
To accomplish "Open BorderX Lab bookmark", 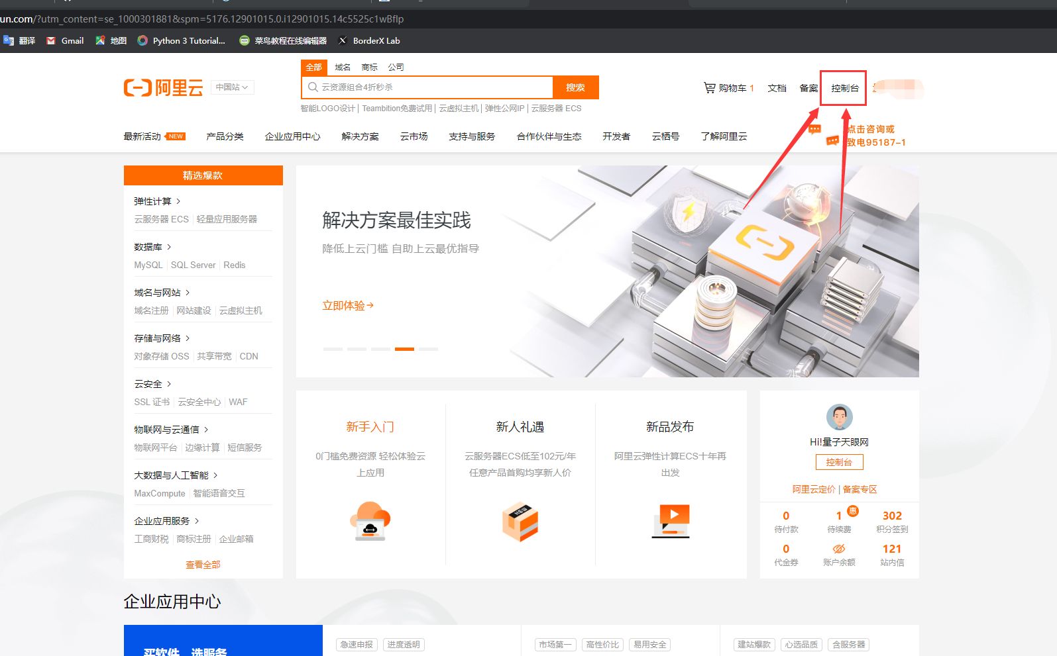I will click(369, 40).
